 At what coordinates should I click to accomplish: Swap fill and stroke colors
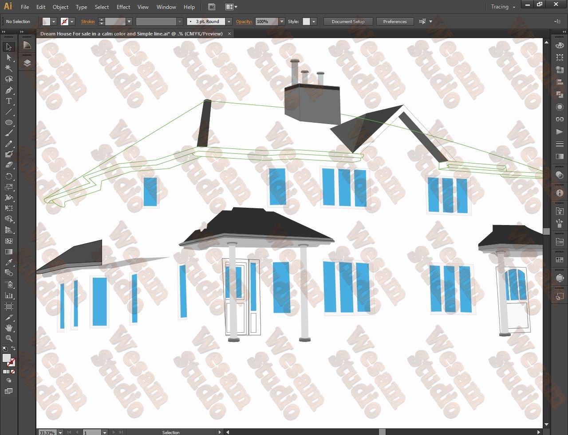tap(13, 349)
